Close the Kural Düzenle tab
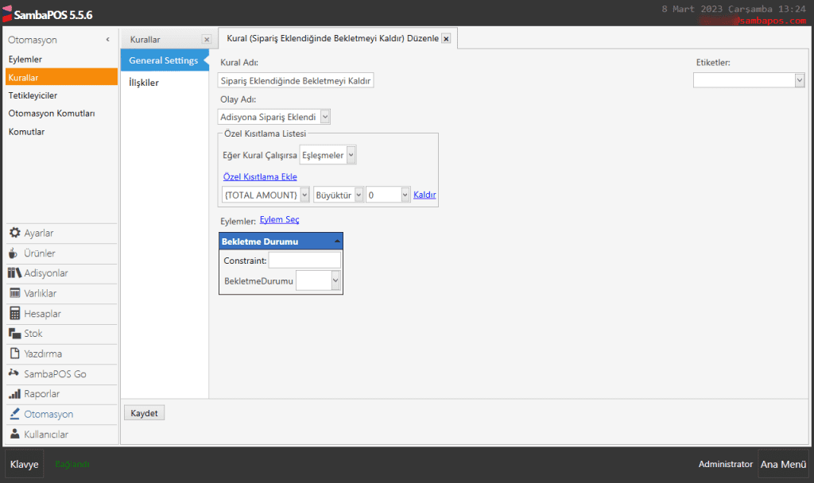This screenshot has height=483, width=814. click(x=446, y=39)
